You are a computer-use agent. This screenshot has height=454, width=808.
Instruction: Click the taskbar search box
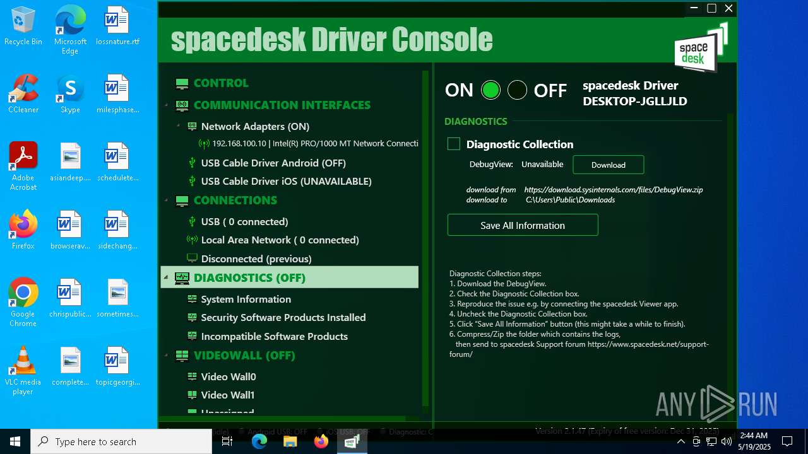coord(121,441)
